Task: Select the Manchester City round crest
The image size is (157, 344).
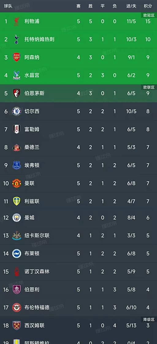Action: pyautogui.click(x=17, y=218)
